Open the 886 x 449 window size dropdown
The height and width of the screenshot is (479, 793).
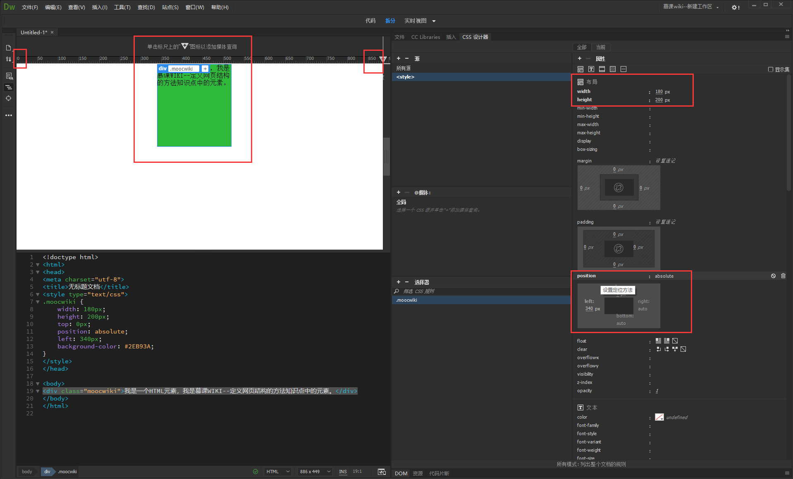tap(315, 472)
